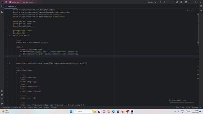The image size is (203, 114).
Task: Open the weather widget on taskbar
Action: [5, 111]
